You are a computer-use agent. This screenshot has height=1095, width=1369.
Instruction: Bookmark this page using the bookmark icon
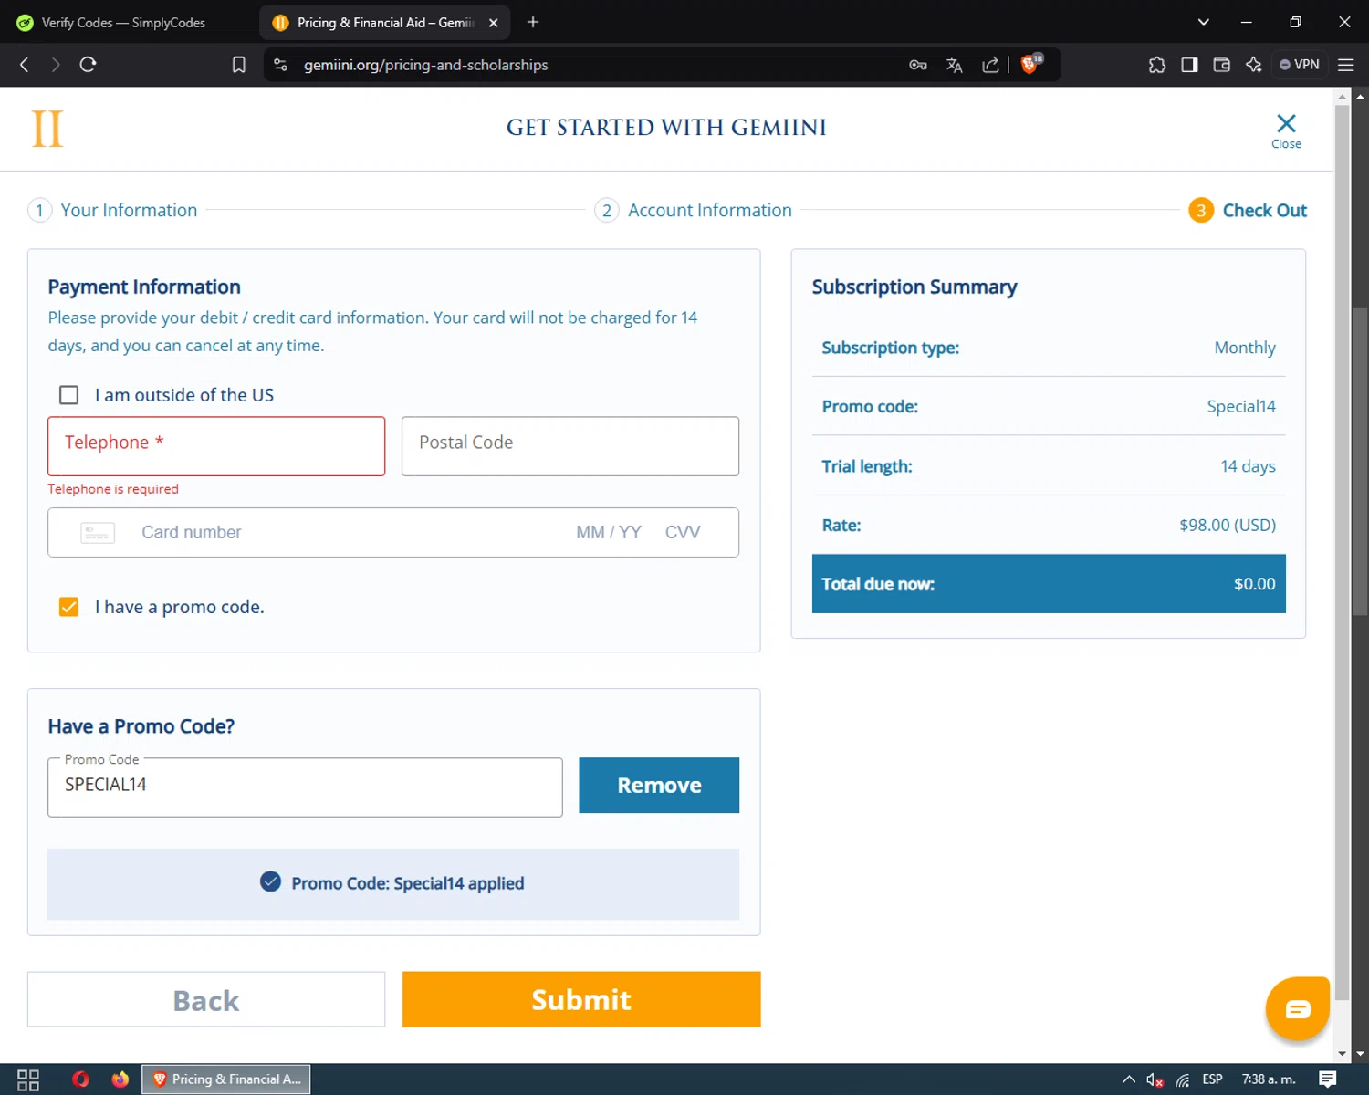point(239,65)
